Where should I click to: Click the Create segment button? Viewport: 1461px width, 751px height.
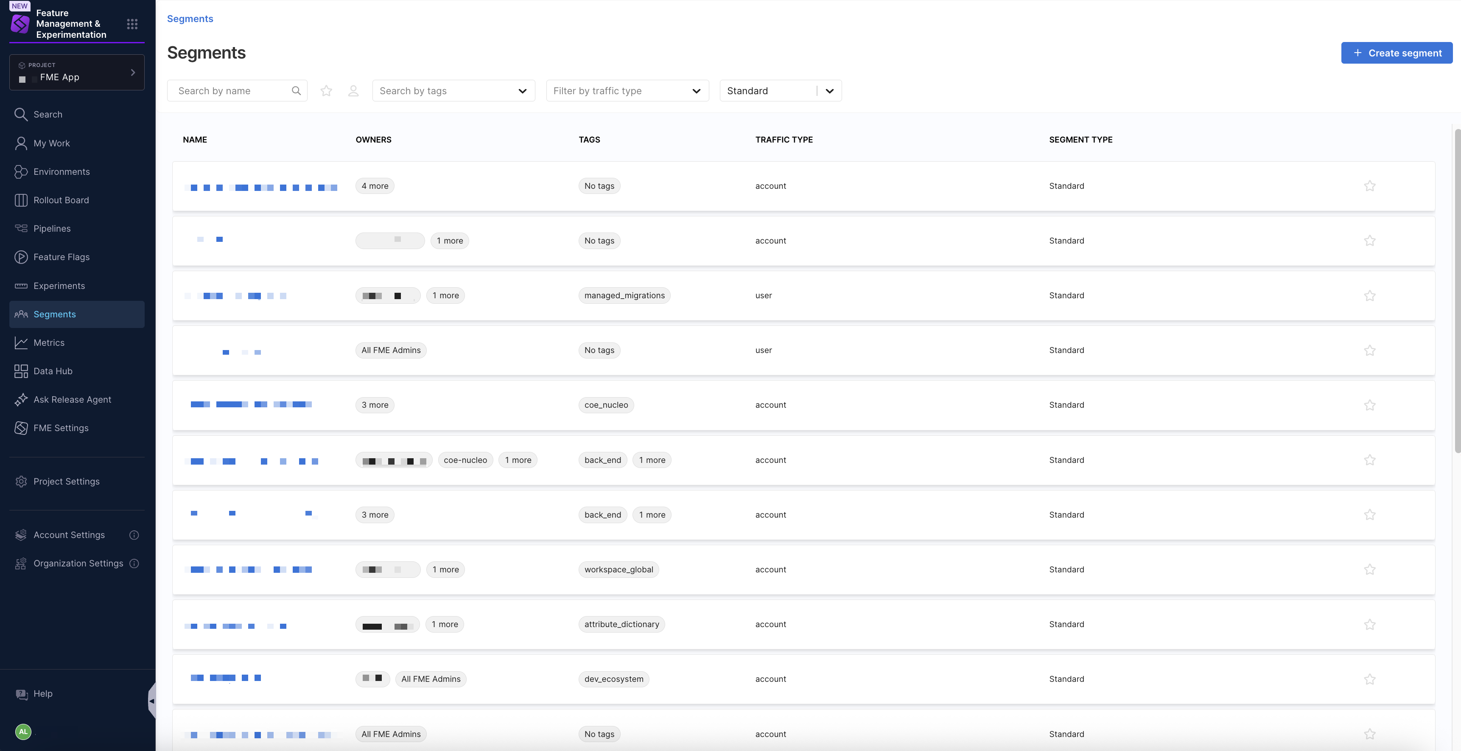(1397, 53)
